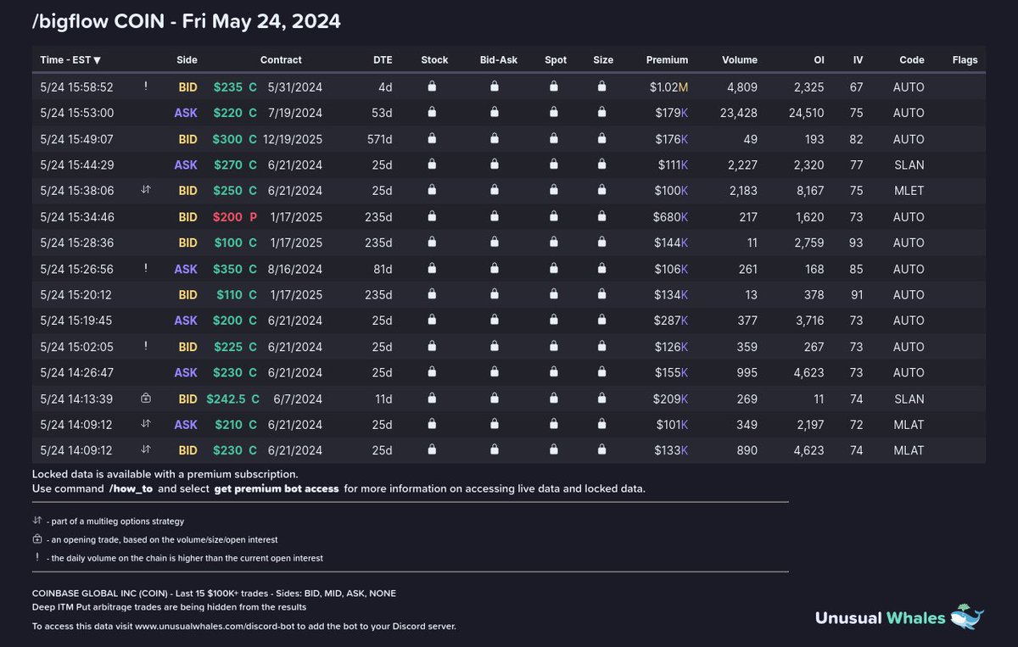Click the Premium column header
Screen dimensions: 1018x647
coord(667,60)
